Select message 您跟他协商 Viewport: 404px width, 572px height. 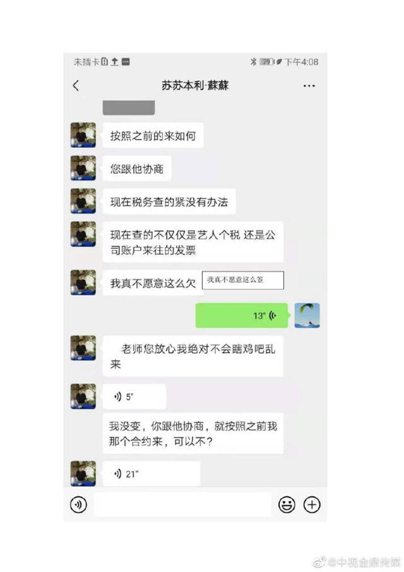[x=136, y=169]
